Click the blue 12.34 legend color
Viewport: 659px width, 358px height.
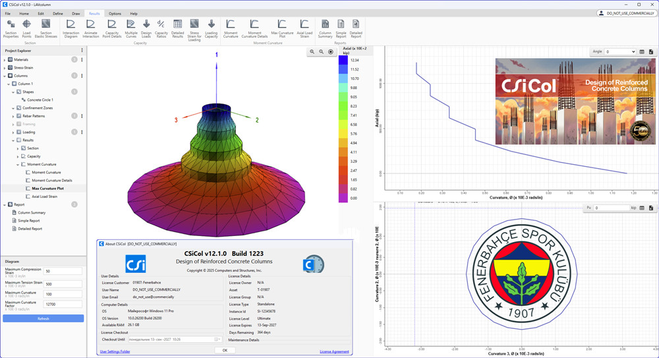click(343, 60)
